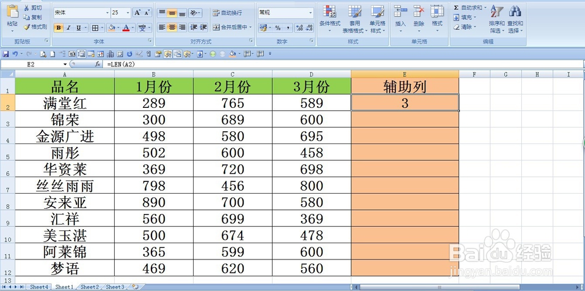Screen dimensions: 585x291
Task: Open the font color dropdown arrow
Action: (x=132, y=27)
